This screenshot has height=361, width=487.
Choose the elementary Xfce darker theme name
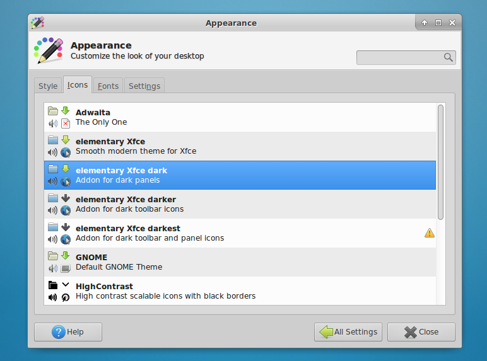pos(126,200)
